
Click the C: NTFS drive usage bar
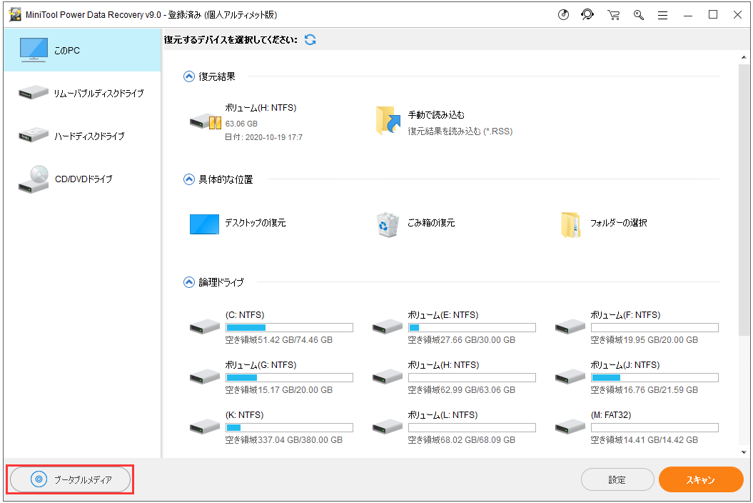pyautogui.click(x=289, y=327)
